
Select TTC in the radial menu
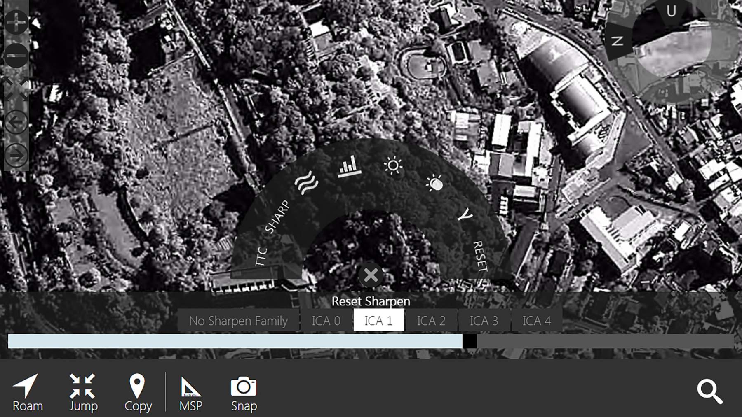tap(261, 256)
